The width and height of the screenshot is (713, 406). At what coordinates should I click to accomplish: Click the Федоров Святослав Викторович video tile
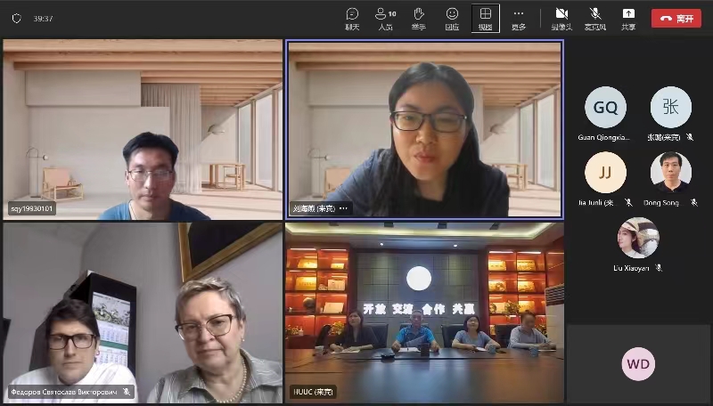pos(143,312)
